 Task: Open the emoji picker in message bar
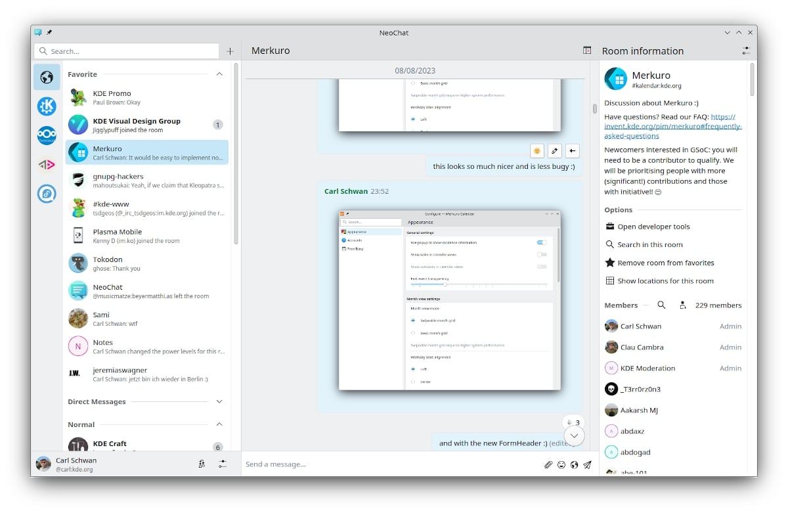(x=561, y=464)
